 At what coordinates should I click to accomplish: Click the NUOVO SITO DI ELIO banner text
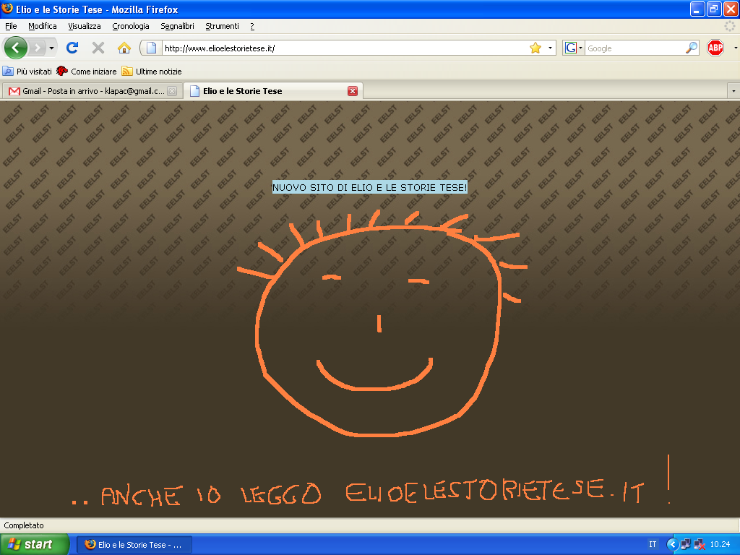369,187
